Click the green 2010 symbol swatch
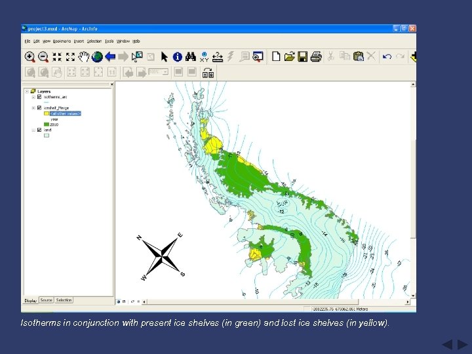Viewport: 472px width, 354px height. [x=47, y=125]
